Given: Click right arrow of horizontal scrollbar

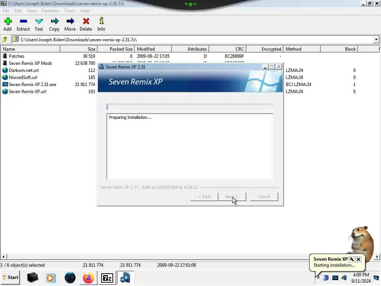Looking at the screenshot, I should point(377,257).
